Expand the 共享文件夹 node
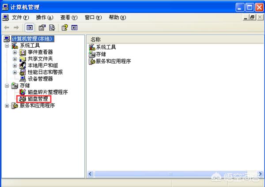The width and height of the screenshot is (265, 187). click(x=15, y=59)
